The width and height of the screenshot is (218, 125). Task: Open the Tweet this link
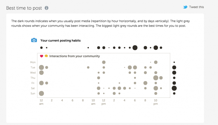(x=196, y=7)
